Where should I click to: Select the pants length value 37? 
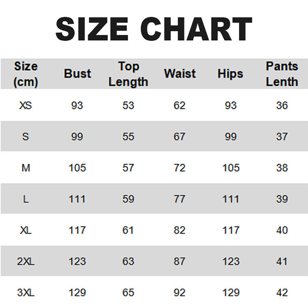tap(282, 137)
